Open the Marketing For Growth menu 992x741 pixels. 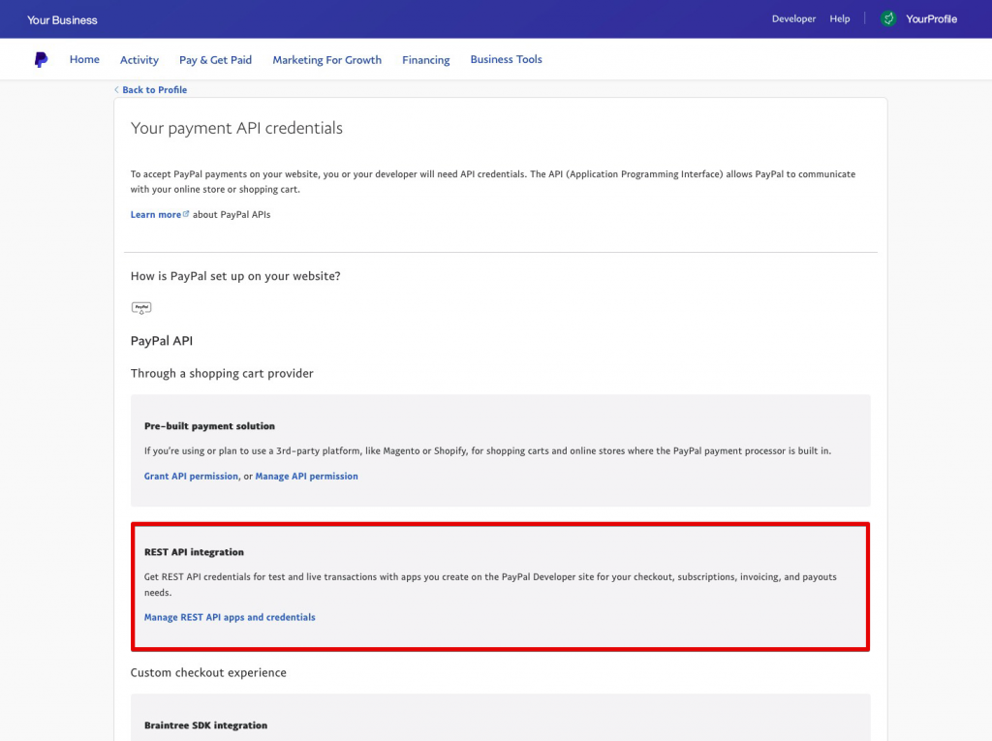(326, 60)
